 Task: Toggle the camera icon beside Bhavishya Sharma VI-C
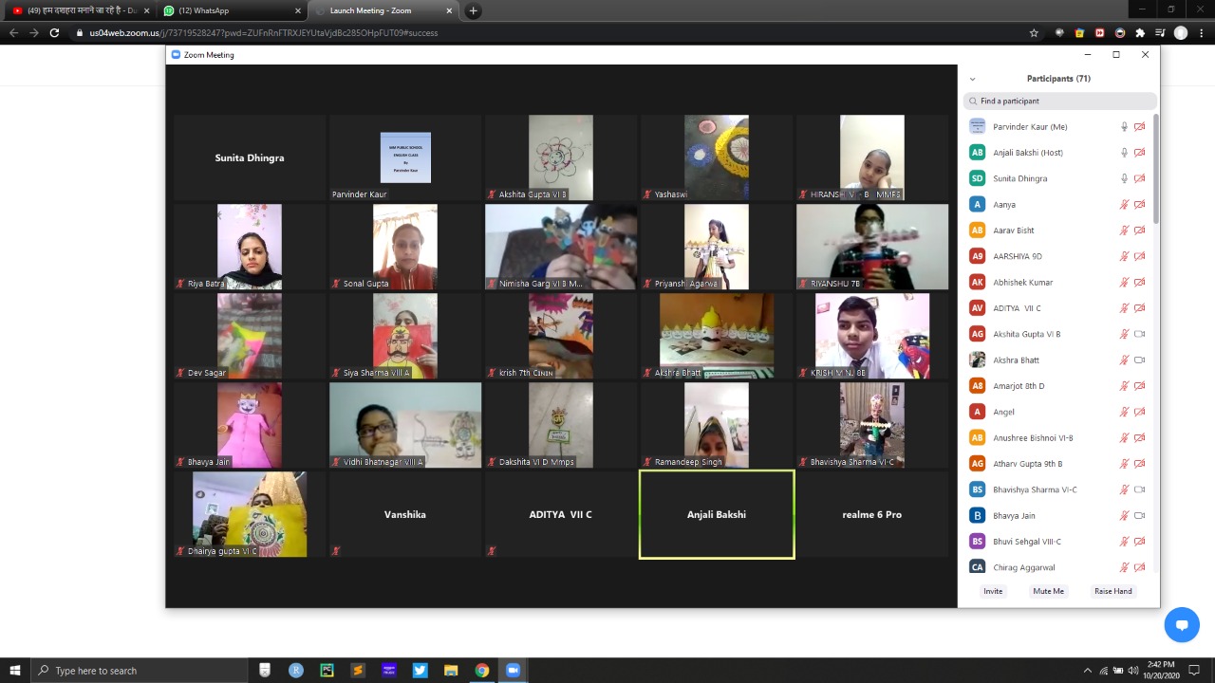coord(1139,489)
